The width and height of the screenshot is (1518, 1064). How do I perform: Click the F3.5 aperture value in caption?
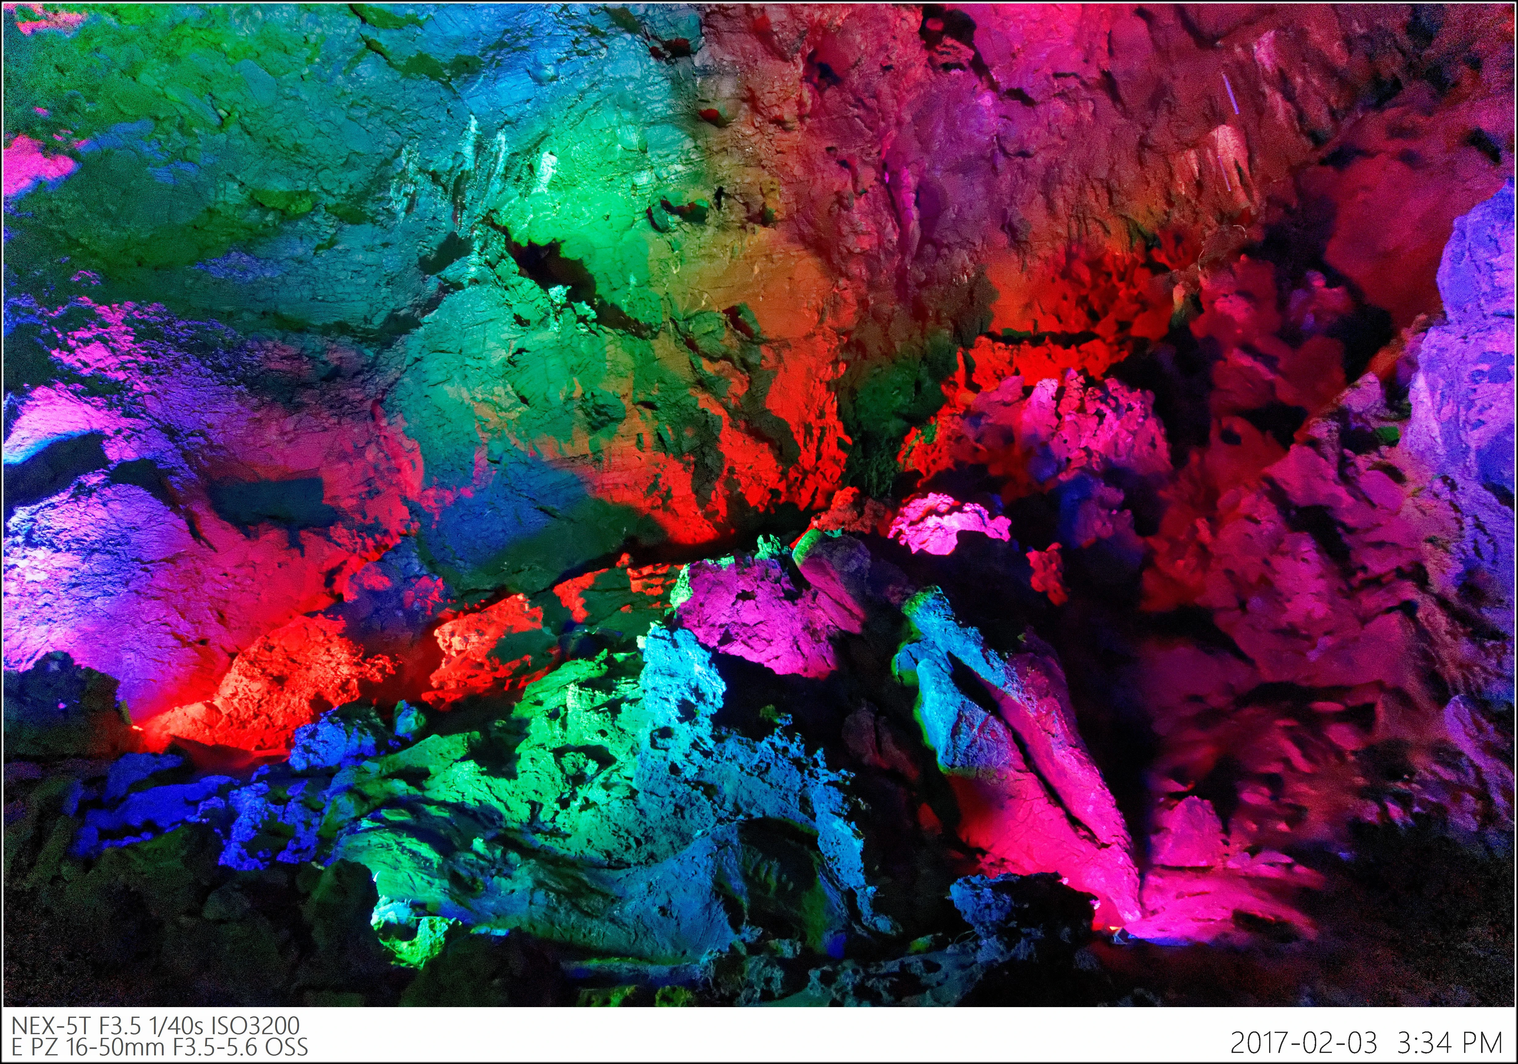tap(120, 1026)
